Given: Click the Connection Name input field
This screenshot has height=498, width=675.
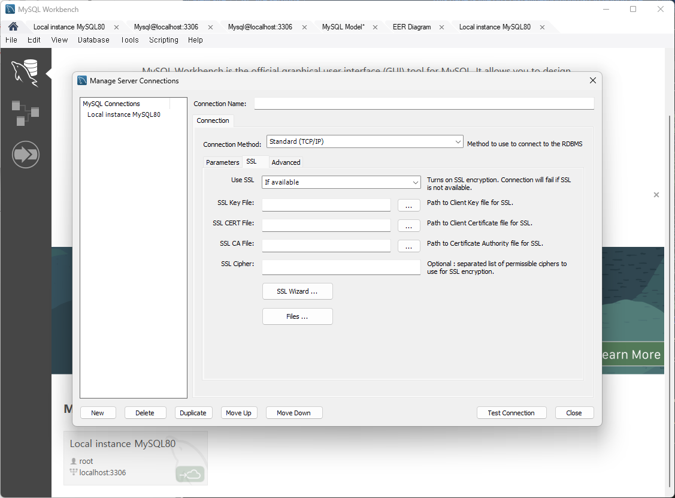Looking at the screenshot, I should (424, 104).
